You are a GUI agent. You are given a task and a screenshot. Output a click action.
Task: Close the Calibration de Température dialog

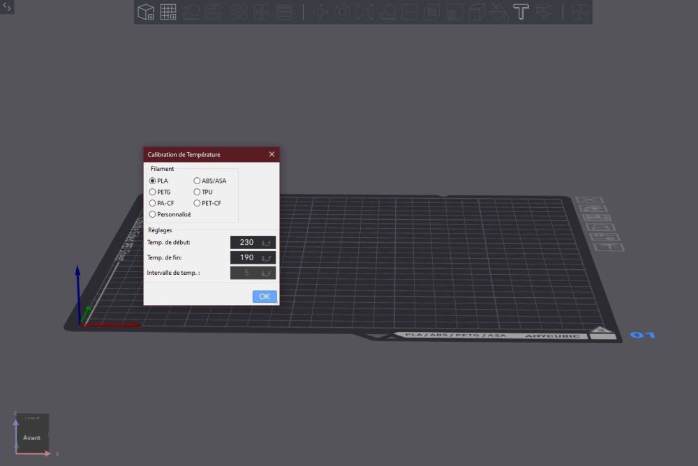point(272,154)
